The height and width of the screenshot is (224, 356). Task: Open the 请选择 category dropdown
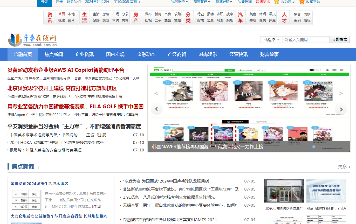point(271,40)
